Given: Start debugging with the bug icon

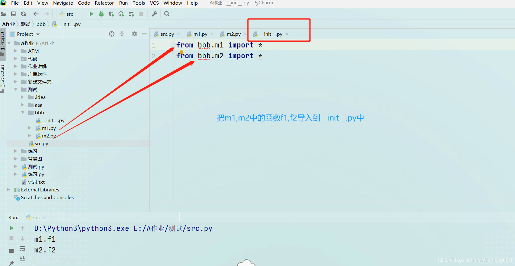Looking at the screenshot, I should coord(101,14).
